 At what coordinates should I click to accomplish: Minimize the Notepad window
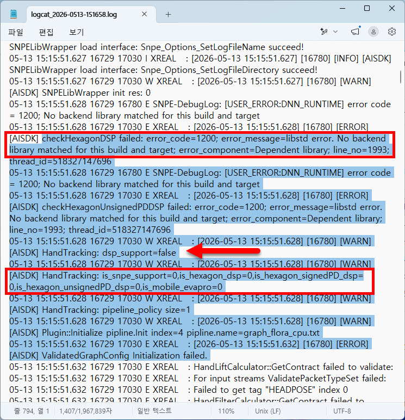point(342,8)
